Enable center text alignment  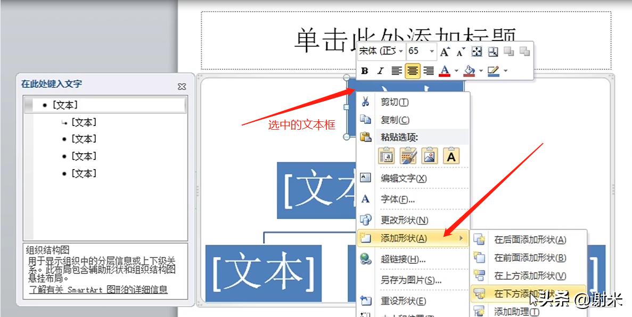(414, 70)
